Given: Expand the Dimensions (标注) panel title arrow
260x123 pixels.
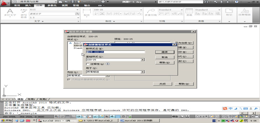Looking at the screenshot, I should pyautogui.click(x=114, y=21).
